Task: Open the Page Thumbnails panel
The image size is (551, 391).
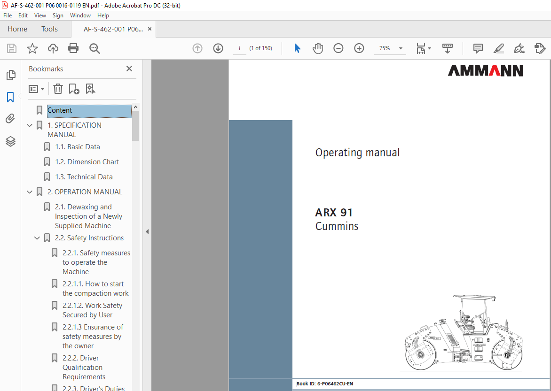Action: click(x=10, y=75)
